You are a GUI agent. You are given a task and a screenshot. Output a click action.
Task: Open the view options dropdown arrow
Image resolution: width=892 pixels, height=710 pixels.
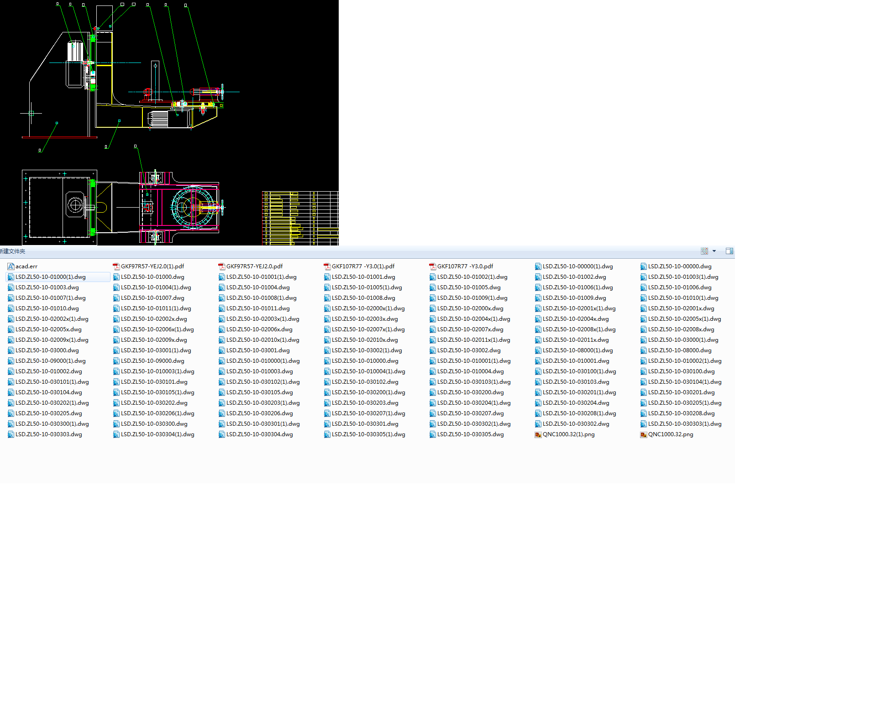pos(714,251)
